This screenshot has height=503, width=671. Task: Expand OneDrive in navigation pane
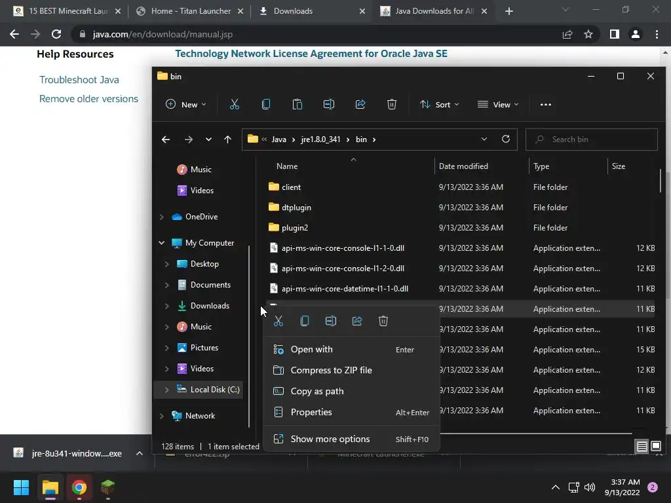point(161,217)
